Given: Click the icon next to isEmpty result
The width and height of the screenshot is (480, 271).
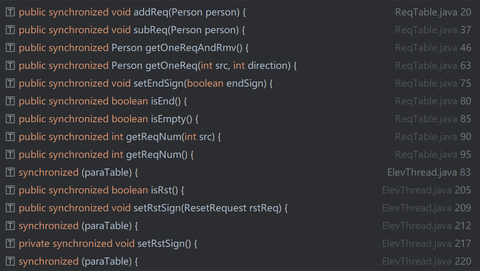Looking at the screenshot, I should click(x=11, y=119).
